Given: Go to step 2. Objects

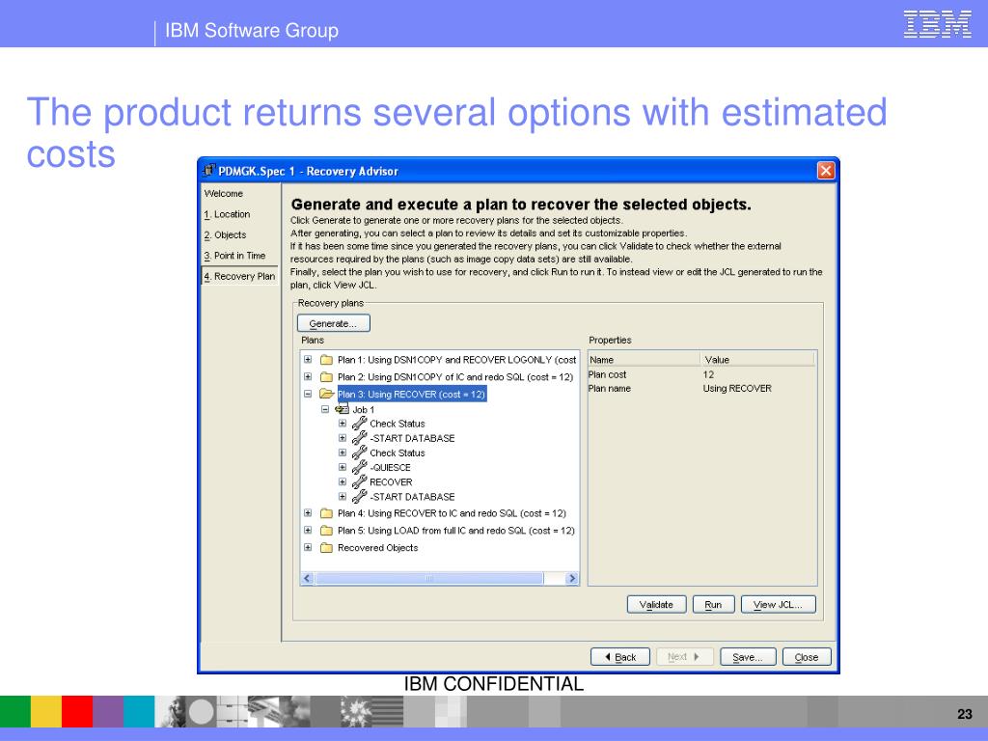Looking at the screenshot, I should coord(225,235).
